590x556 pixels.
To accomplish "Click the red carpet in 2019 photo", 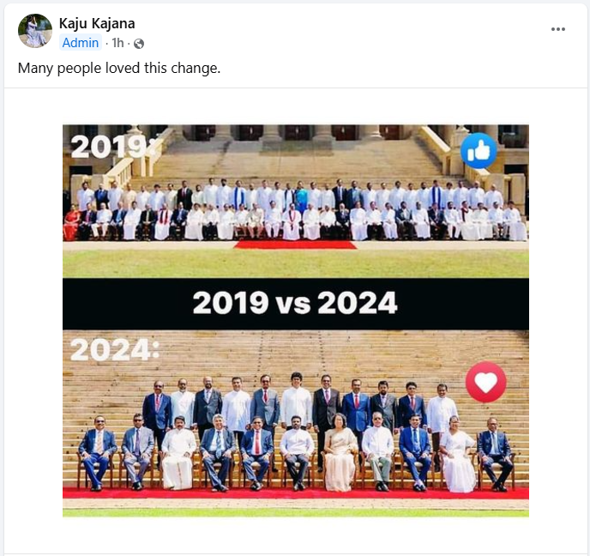I will pos(295,245).
